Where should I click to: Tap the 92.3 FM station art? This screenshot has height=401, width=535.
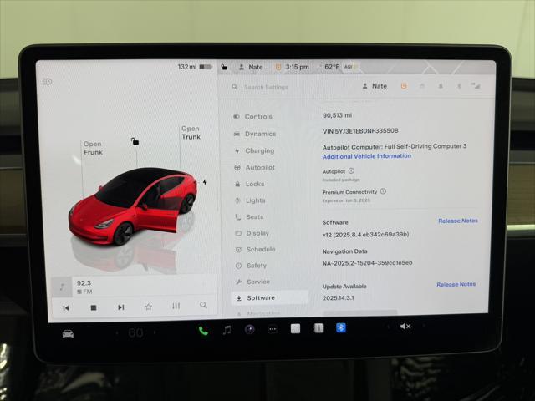(62, 287)
